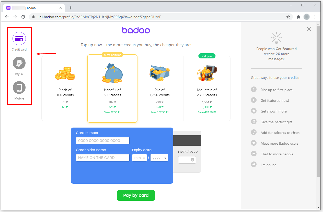323x212 pixels.
Task: Select the Credit card payment icon
Action: 19,39
